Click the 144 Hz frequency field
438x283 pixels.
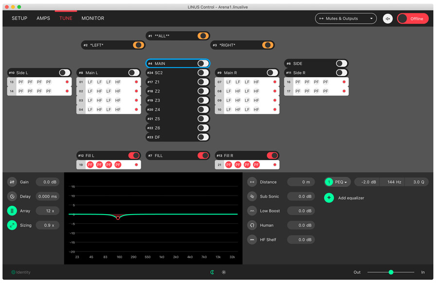tap(394, 182)
